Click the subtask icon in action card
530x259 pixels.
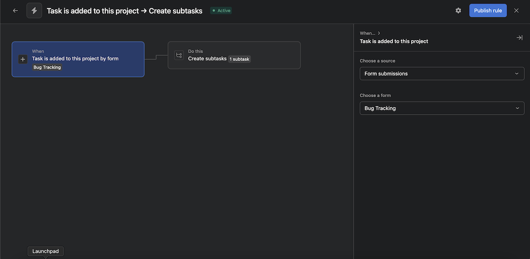[x=179, y=55]
